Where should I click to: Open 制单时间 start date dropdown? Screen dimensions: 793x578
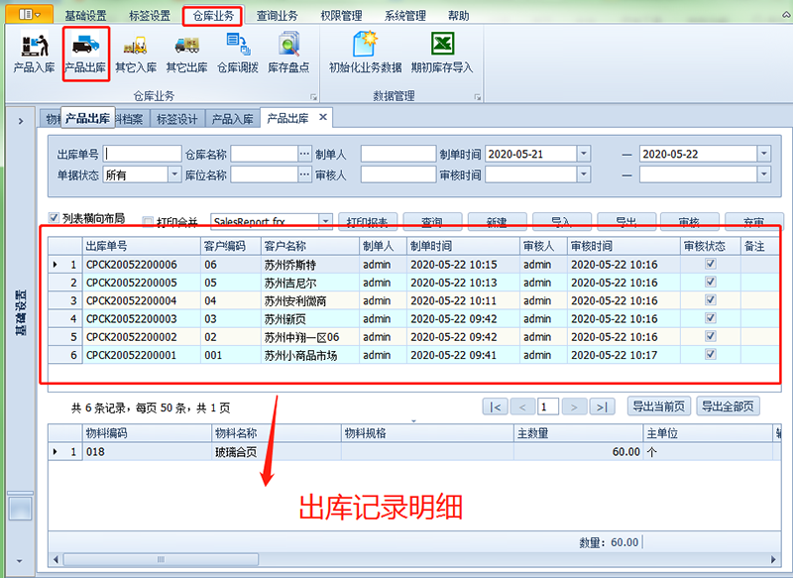pyautogui.click(x=584, y=154)
